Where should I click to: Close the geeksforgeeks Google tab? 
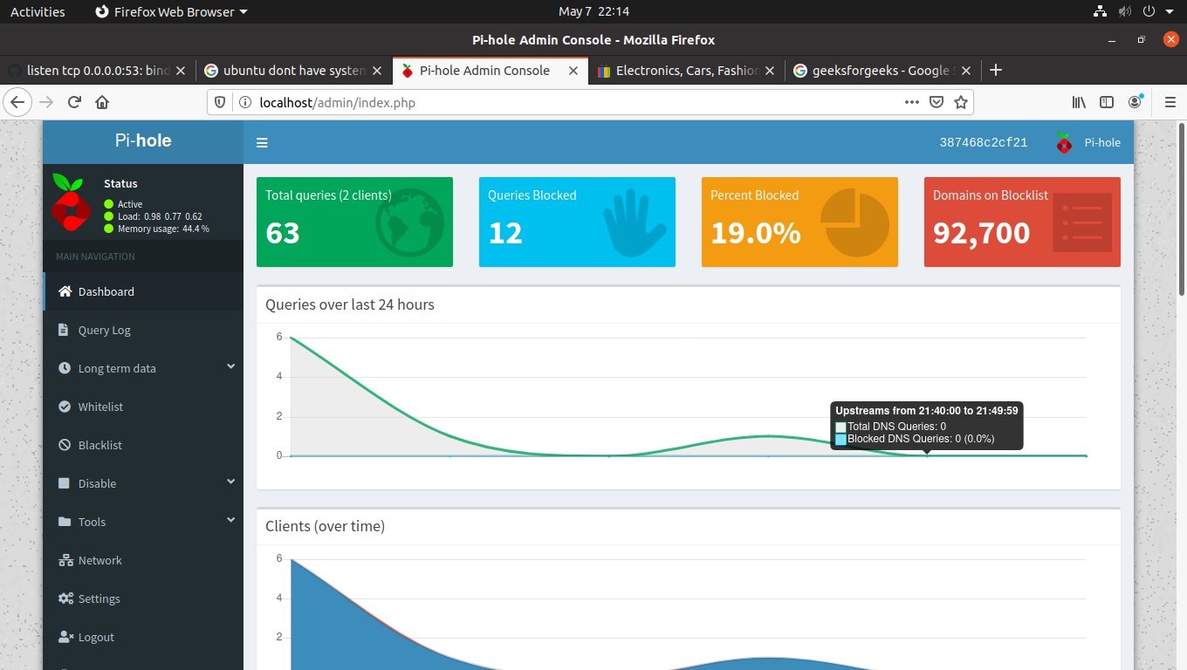(x=965, y=71)
